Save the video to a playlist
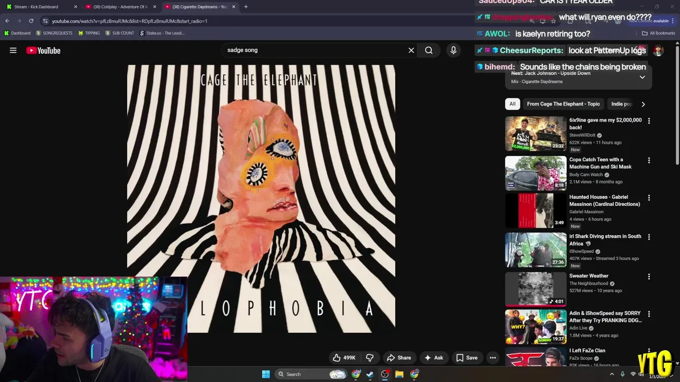The width and height of the screenshot is (680, 382). [x=467, y=358]
